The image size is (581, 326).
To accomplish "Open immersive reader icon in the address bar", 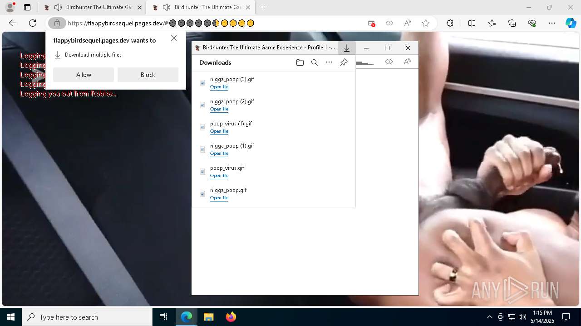I will 389,23.
